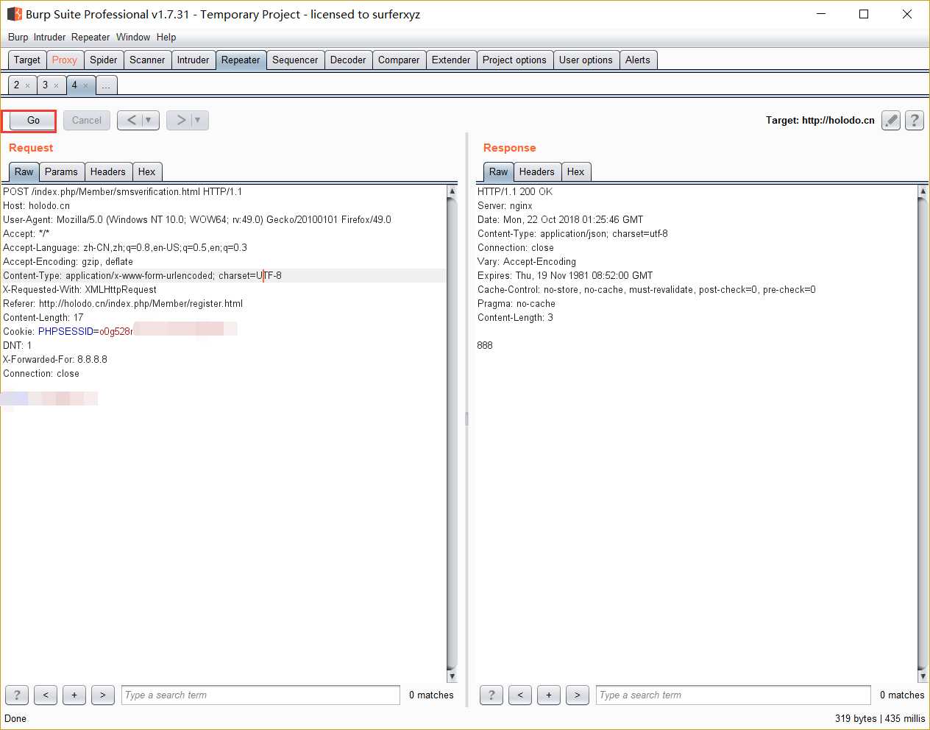Open forward history dropdown arrow
The image size is (930, 730).
(198, 120)
